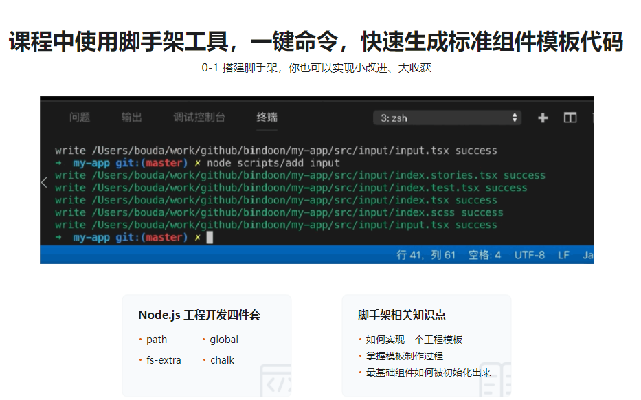
Task: Click the global list item
Action: [224, 340]
